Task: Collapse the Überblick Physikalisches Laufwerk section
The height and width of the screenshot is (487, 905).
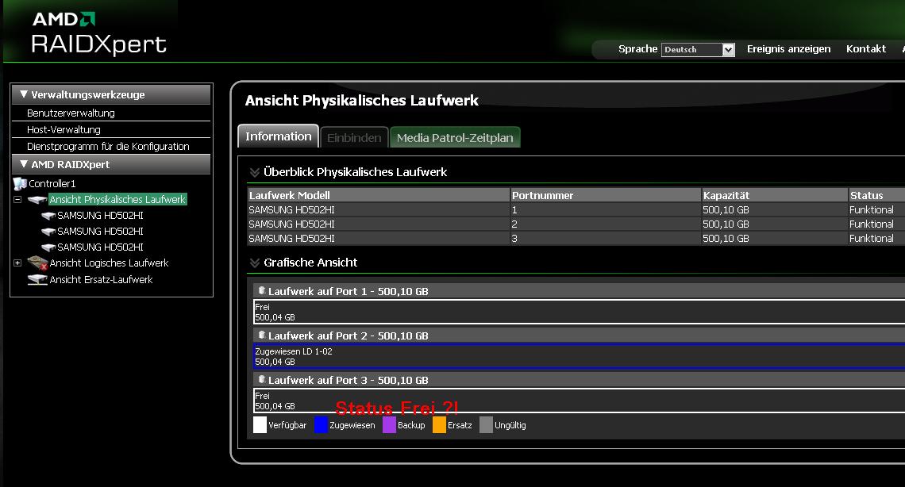Action: click(255, 172)
